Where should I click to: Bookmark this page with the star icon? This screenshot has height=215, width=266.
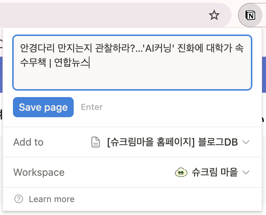point(214,15)
